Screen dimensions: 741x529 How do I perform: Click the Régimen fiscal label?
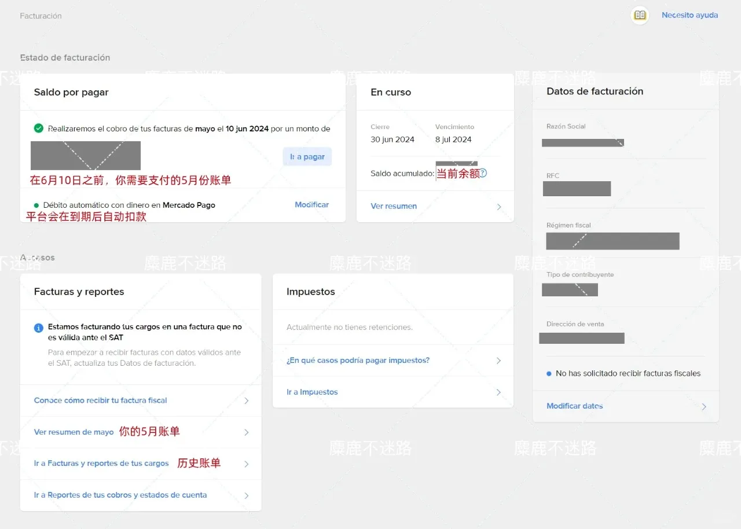tap(568, 225)
